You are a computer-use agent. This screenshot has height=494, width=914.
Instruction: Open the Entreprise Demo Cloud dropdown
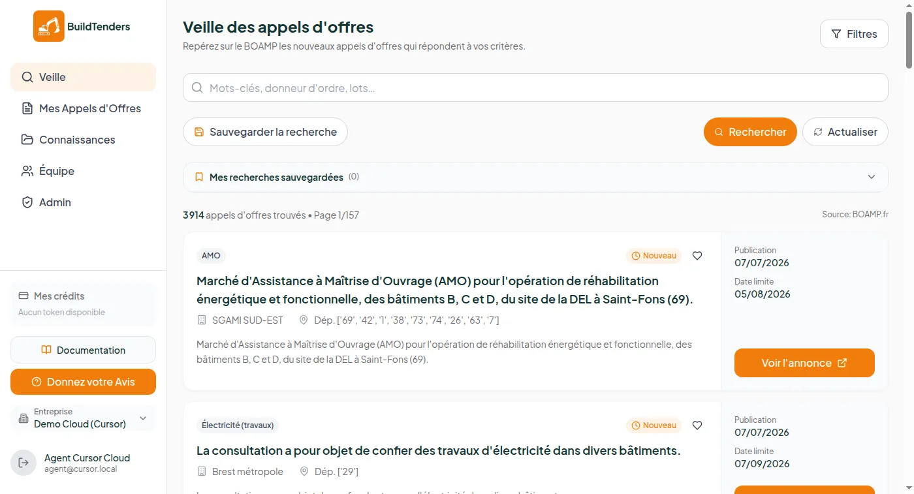[x=83, y=418]
